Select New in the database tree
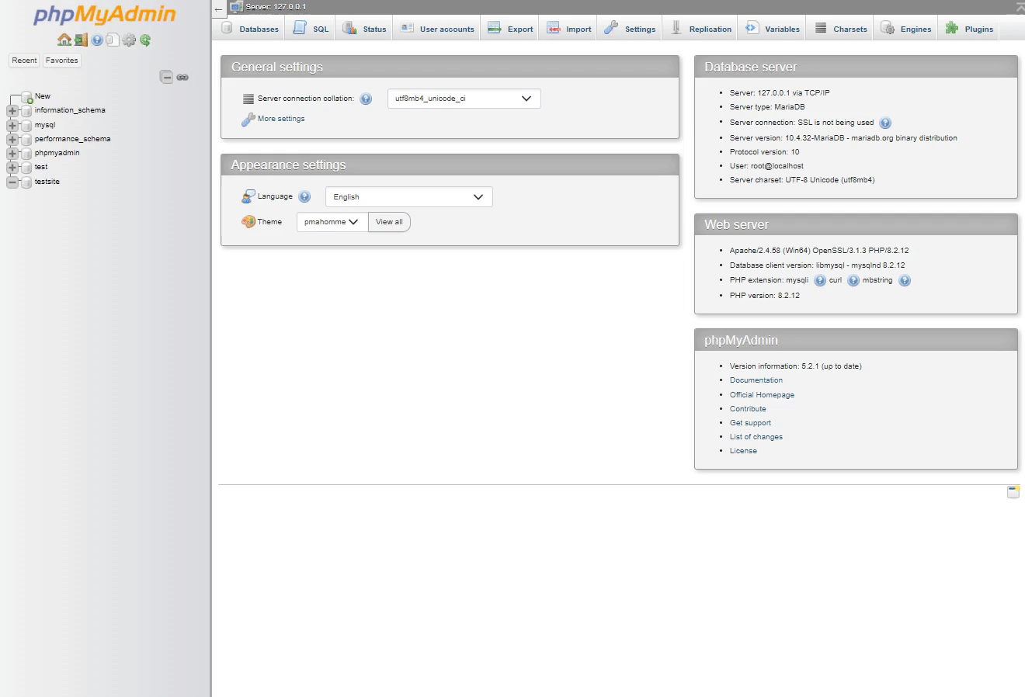The image size is (1025, 697). click(x=43, y=96)
